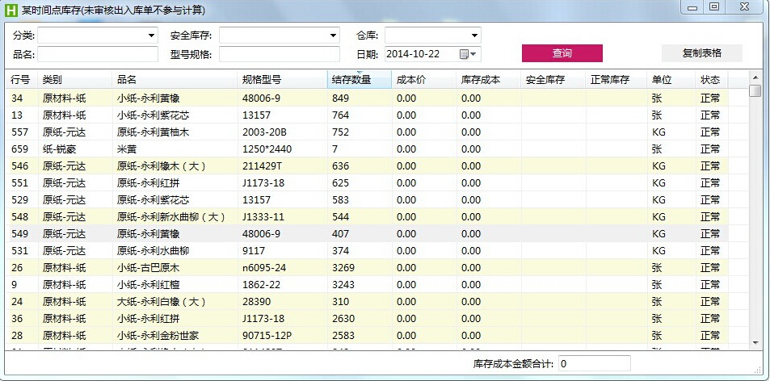Click the 库存成本金额合计 total field
770x381 pixels.
point(594,364)
